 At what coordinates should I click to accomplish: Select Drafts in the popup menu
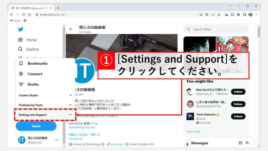point(33,84)
